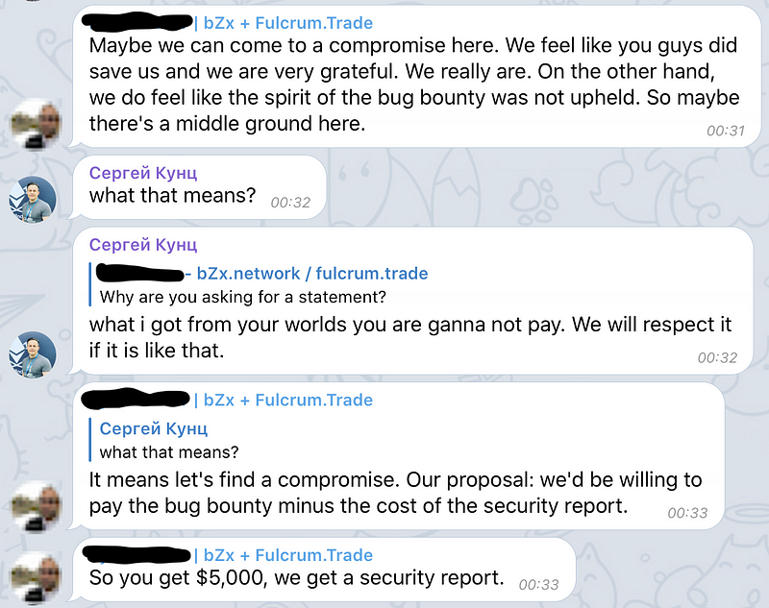
Task: Click bZx + Fulcrum.Trade name on the "$5,000" message
Action: 285,555
